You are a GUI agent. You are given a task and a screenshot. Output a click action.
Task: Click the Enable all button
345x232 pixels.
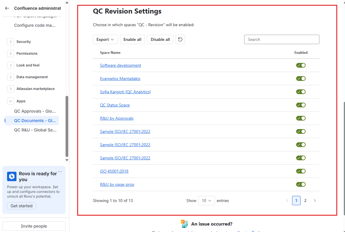click(132, 39)
